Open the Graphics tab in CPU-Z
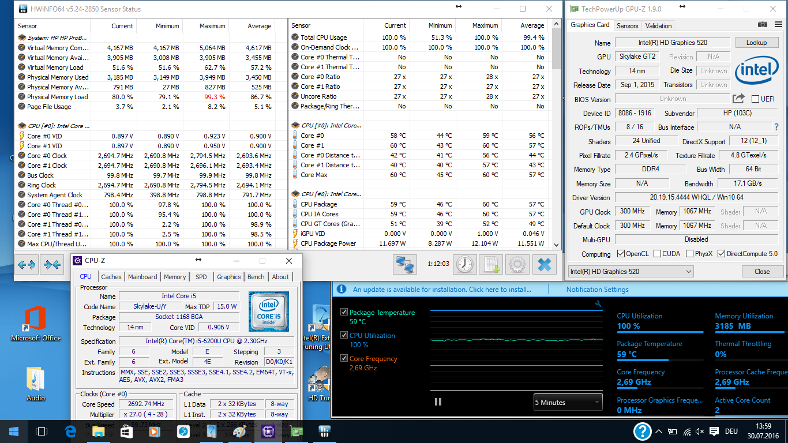Screen dimensions: 788x443 coord(229,277)
